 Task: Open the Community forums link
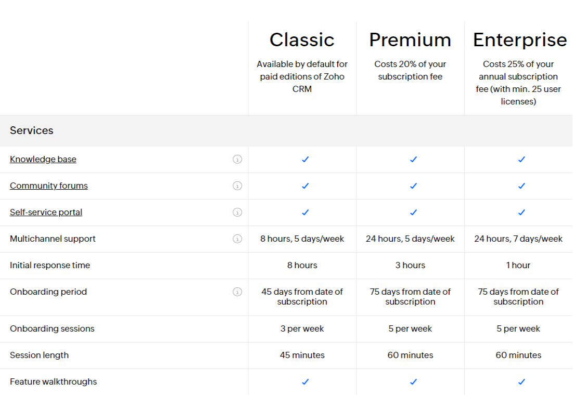tap(48, 186)
